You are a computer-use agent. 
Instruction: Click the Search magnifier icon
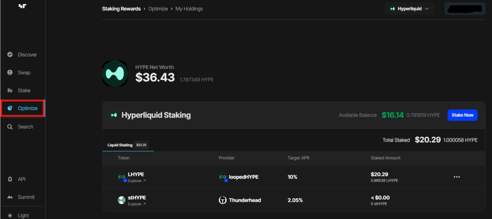[x=10, y=127]
